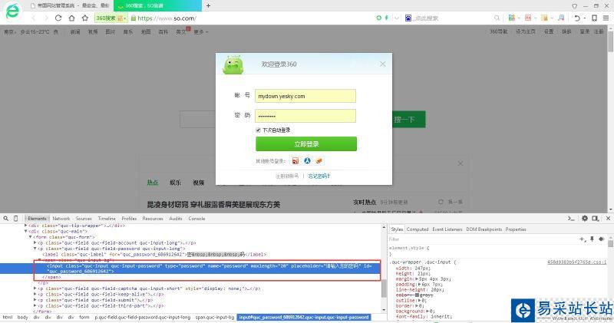Image resolution: width=614 pixels, height=323 pixels.
Task: Toggle the auto-login next time checkbox
Action: [258, 130]
